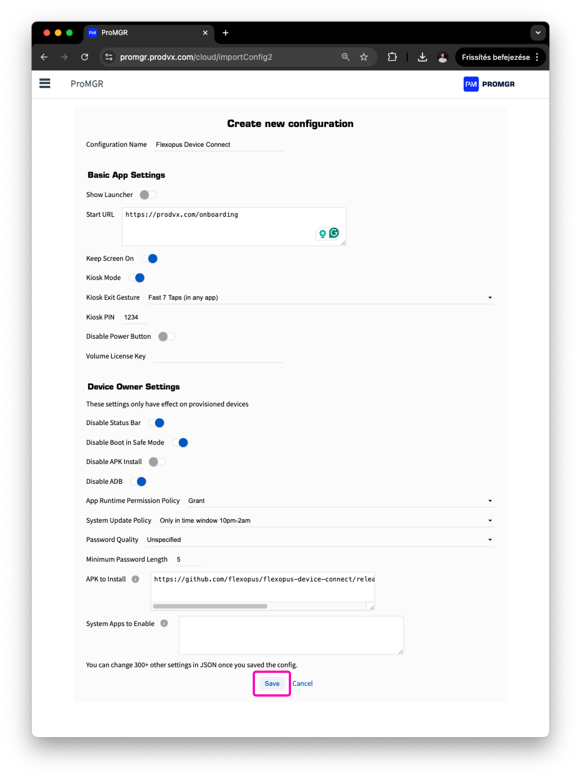
Task: Enable the Show Launcher toggle
Action: pos(148,194)
